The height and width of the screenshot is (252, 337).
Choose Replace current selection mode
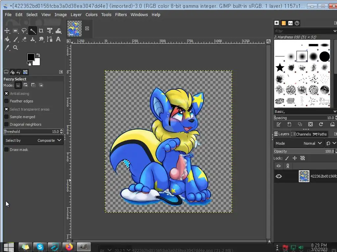coord(18,85)
